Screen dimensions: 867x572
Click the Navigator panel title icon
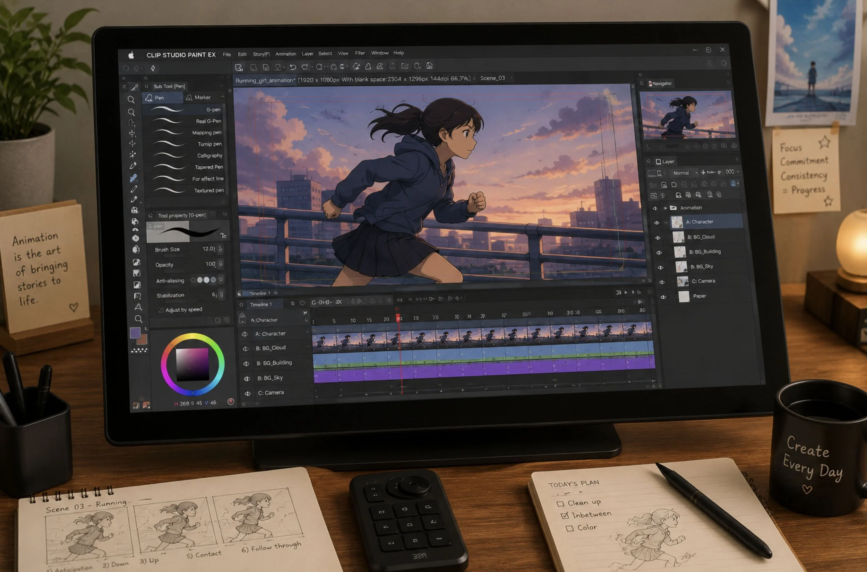click(650, 83)
